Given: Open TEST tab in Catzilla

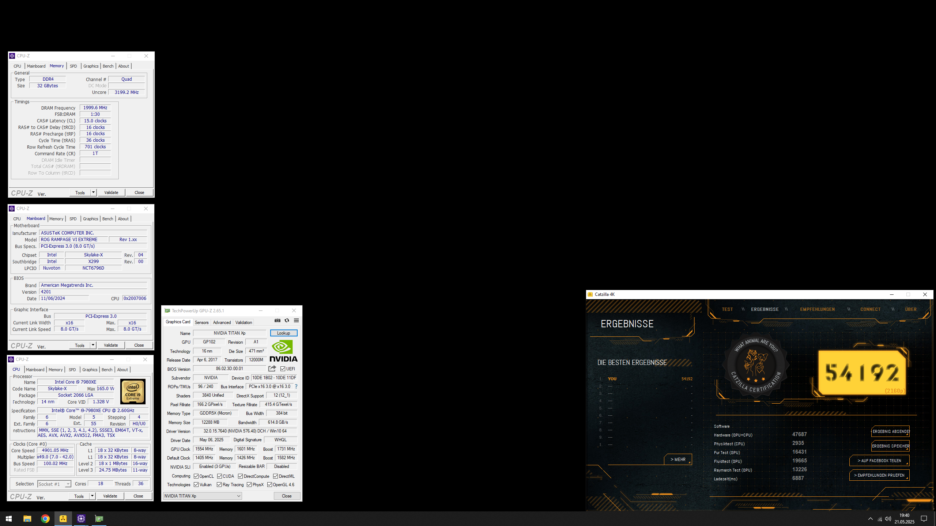Looking at the screenshot, I should coord(727,309).
